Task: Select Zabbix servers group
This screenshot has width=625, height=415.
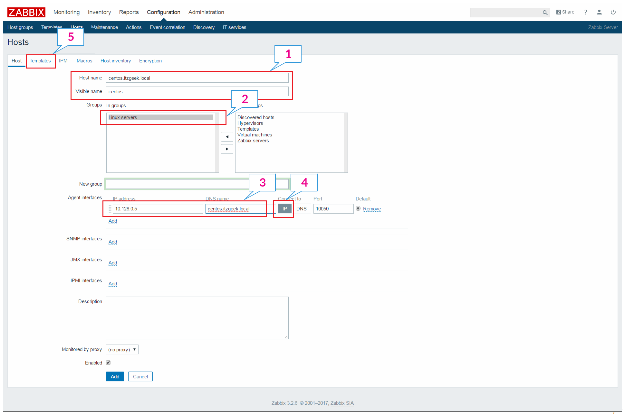Action: tap(253, 141)
